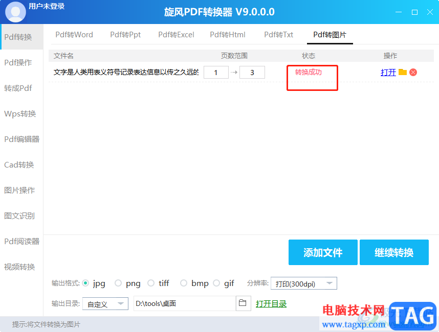Select png output format

pyautogui.click(x=118, y=283)
